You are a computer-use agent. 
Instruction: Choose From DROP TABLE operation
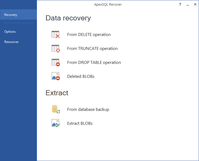pos(94,62)
